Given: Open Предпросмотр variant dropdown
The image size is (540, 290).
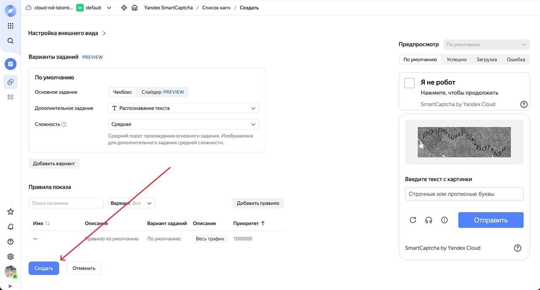Looking at the screenshot, I should point(486,44).
